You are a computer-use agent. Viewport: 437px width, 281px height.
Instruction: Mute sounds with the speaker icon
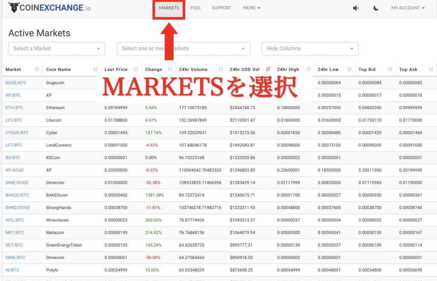click(x=355, y=8)
